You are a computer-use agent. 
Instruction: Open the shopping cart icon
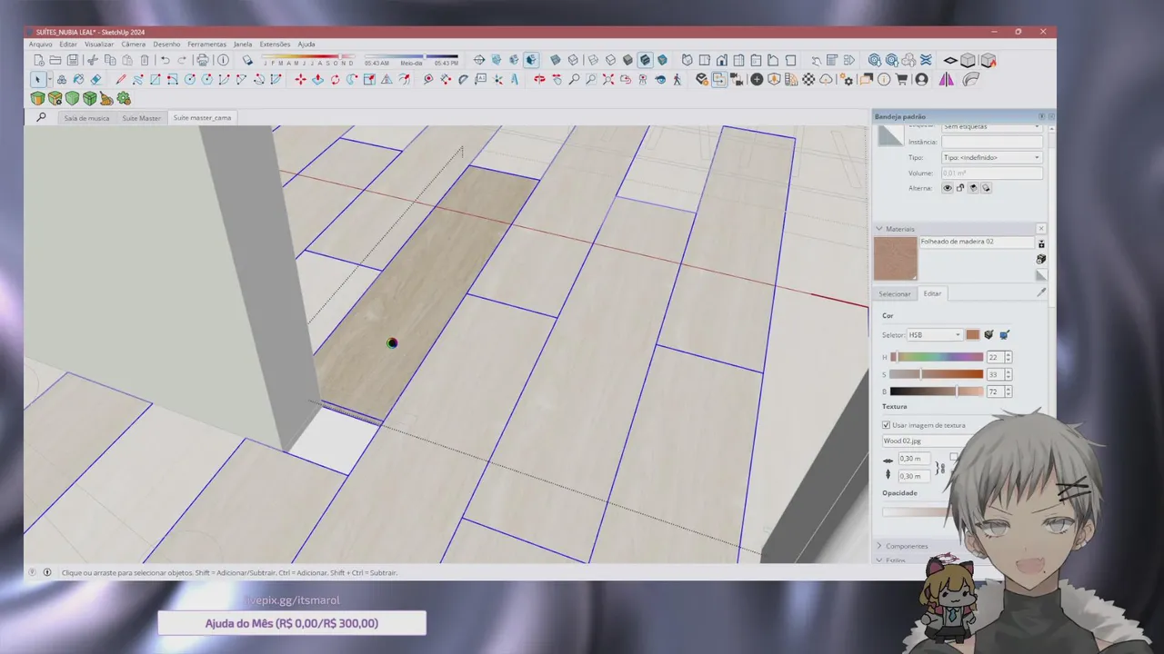(x=901, y=79)
